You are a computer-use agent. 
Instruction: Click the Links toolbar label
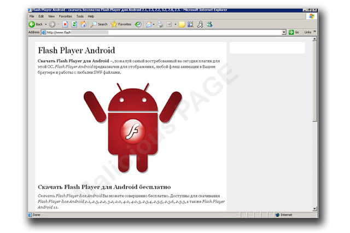307,32
